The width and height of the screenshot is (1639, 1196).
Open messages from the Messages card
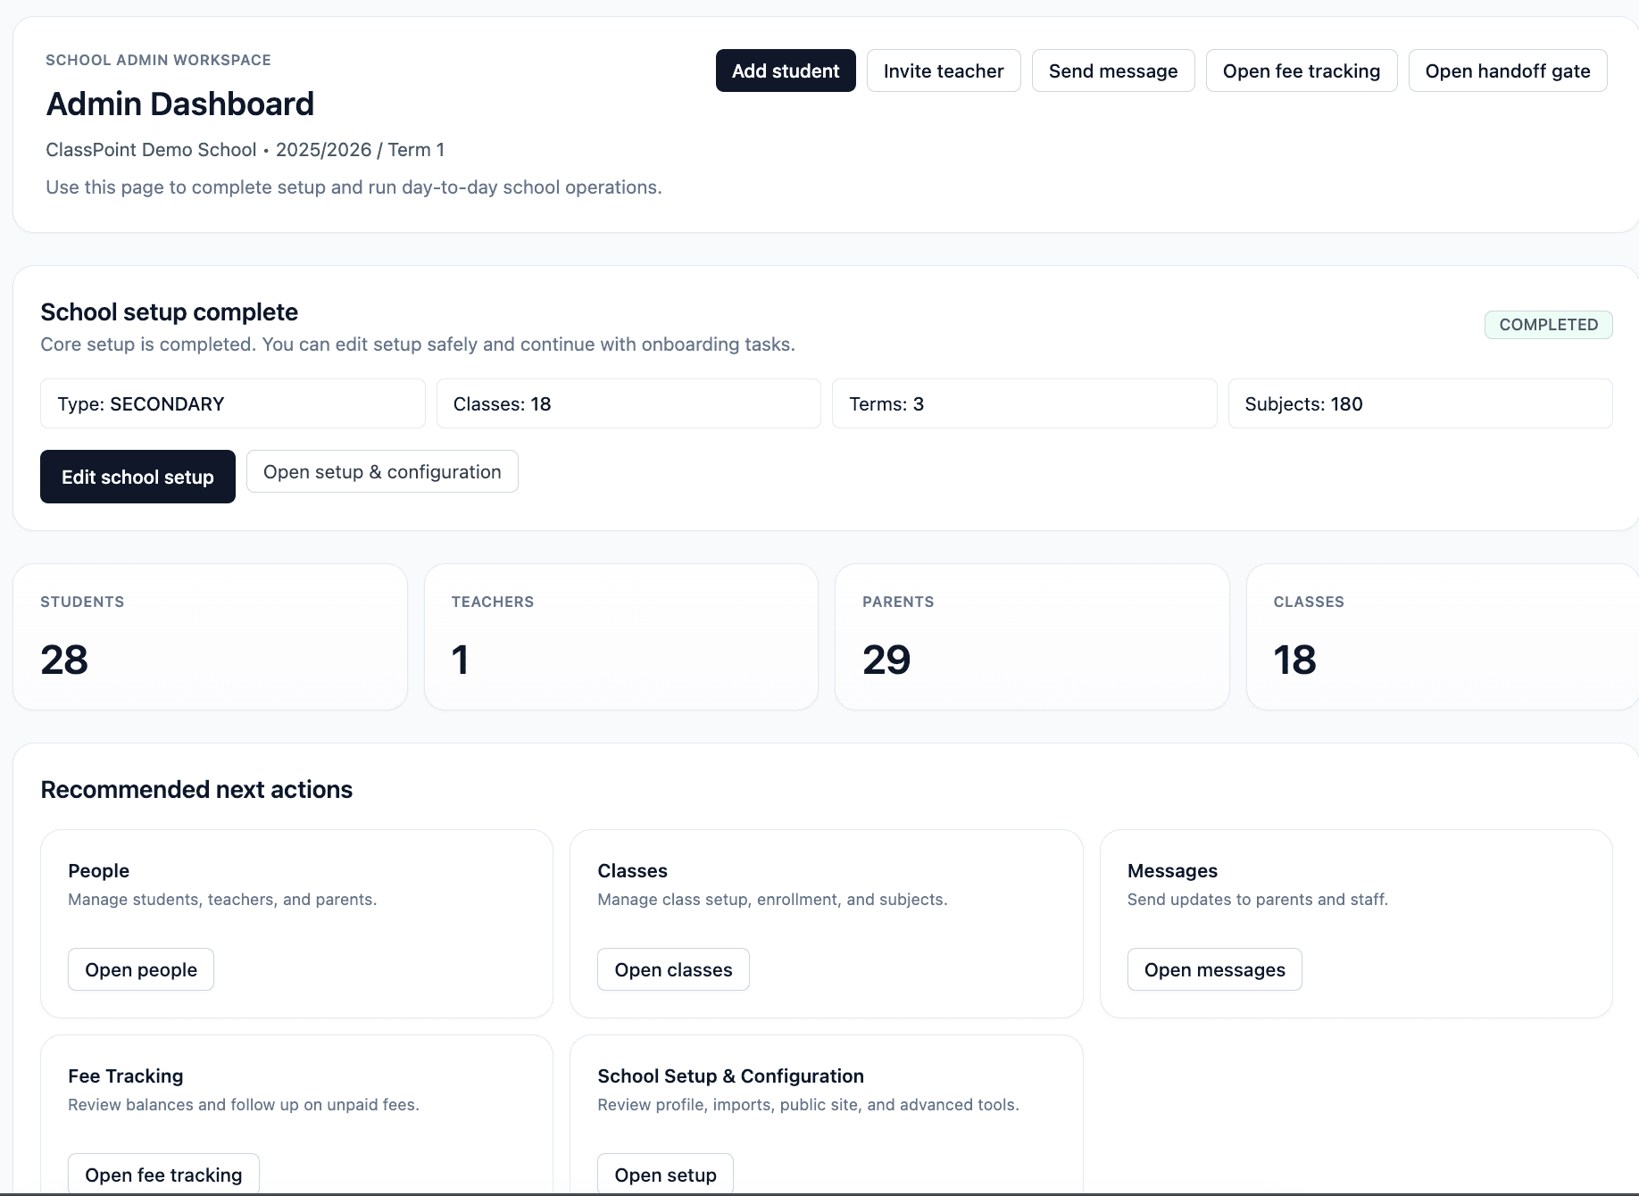click(x=1214, y=969)
